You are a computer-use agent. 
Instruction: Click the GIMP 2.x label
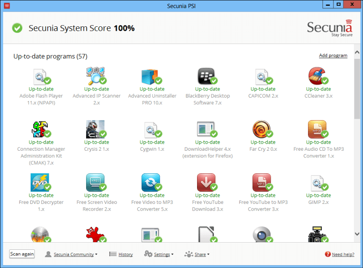pos(319,202)
